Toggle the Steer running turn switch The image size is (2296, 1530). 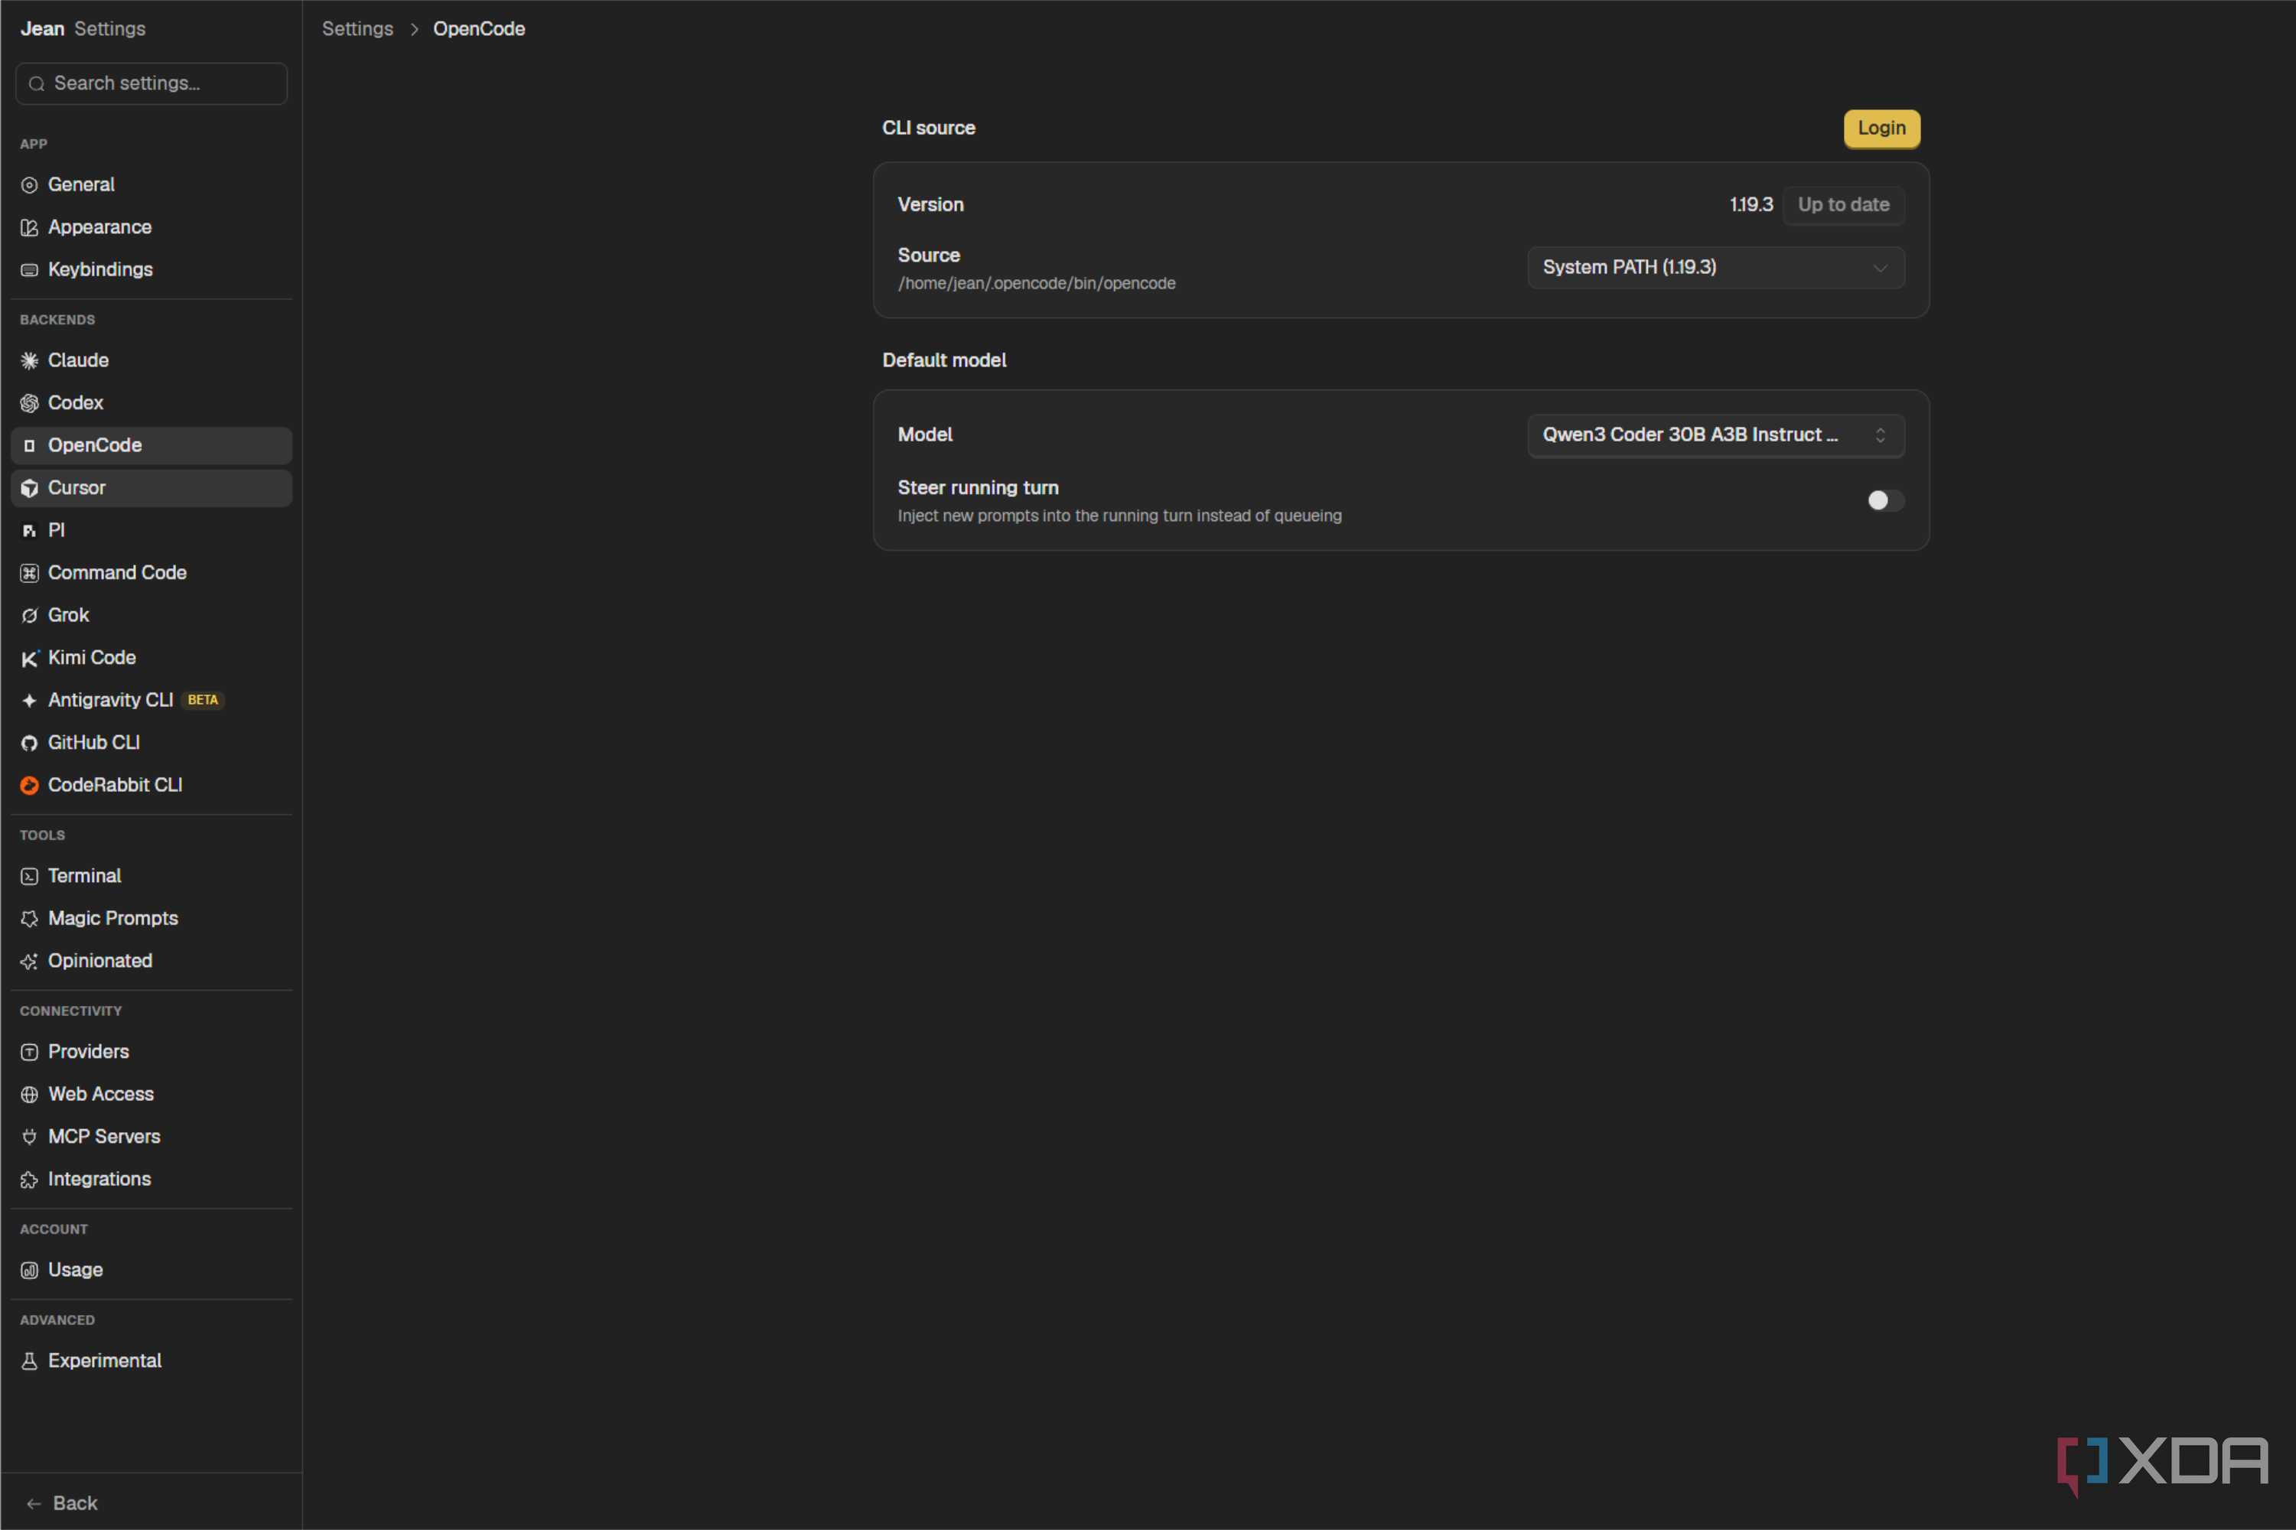(1884, 500)
